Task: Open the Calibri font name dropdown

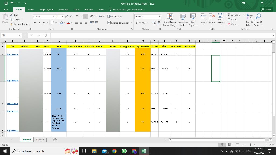Action: tap(54, 16)
